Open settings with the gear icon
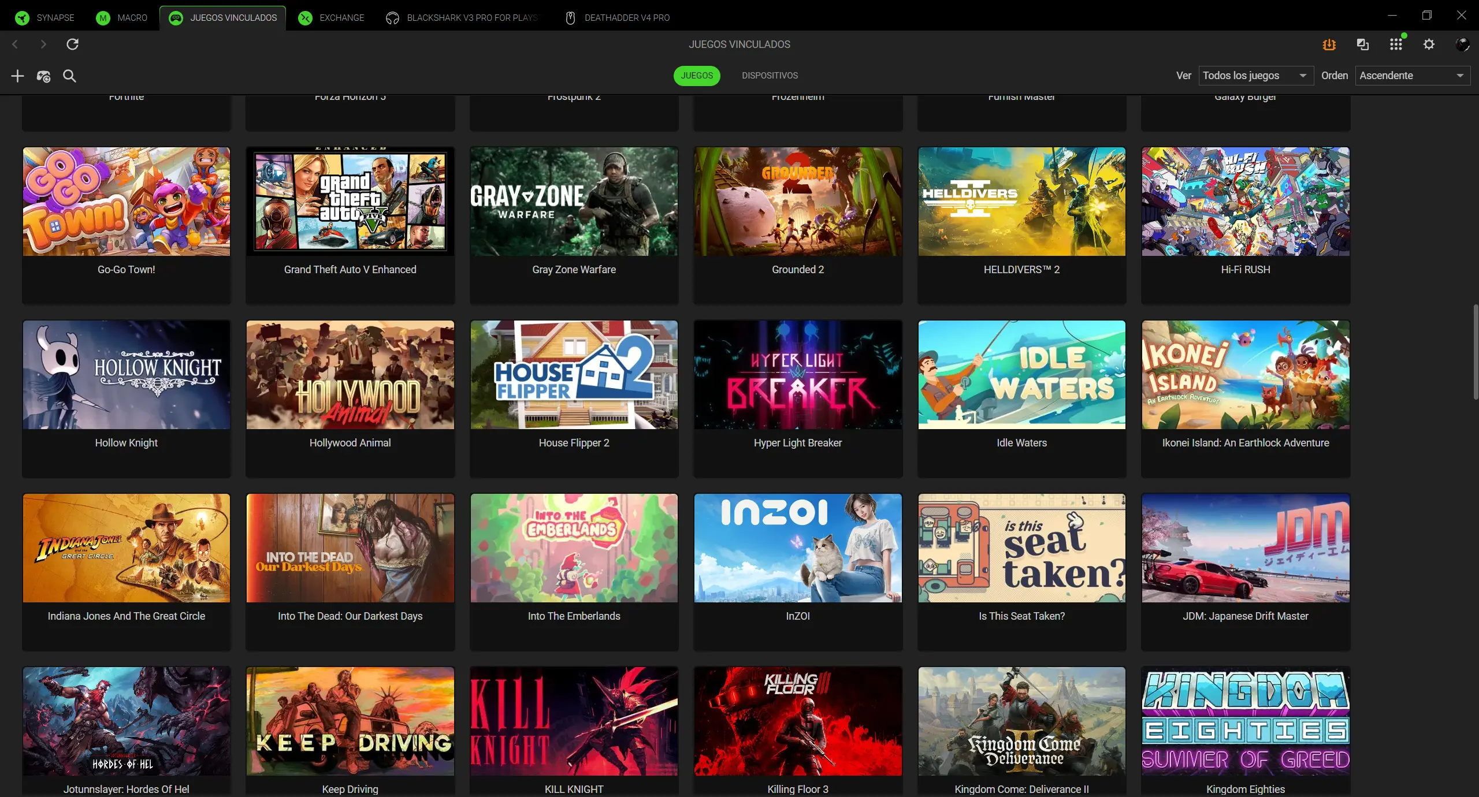 pyautogui.click(x=1429, y=44)
